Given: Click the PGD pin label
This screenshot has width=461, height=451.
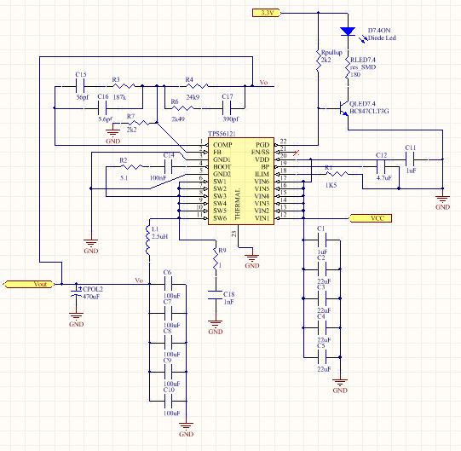Looking at the screenshot, I should pos(262,145).
